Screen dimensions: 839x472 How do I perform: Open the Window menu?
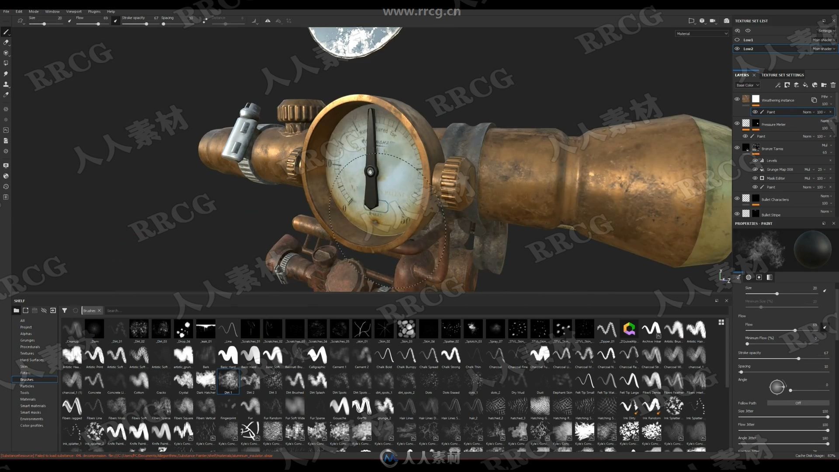(52, 11)
